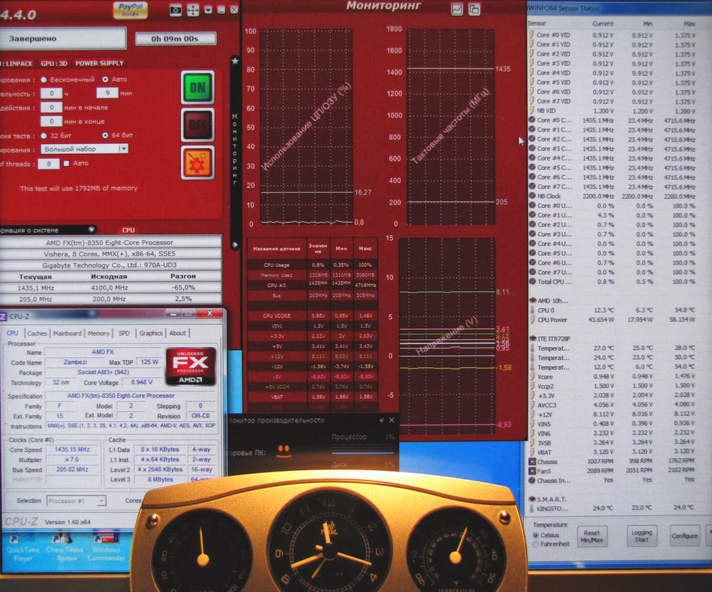712x592 pixels.
Task: Click the arrow icon below the Мониторинг strip
Action: [x=235, y=244]
